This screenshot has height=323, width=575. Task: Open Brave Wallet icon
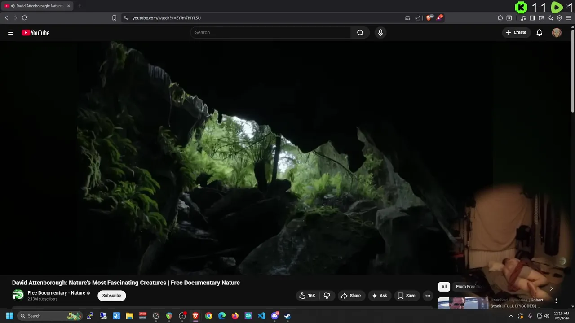click(541, 18)
